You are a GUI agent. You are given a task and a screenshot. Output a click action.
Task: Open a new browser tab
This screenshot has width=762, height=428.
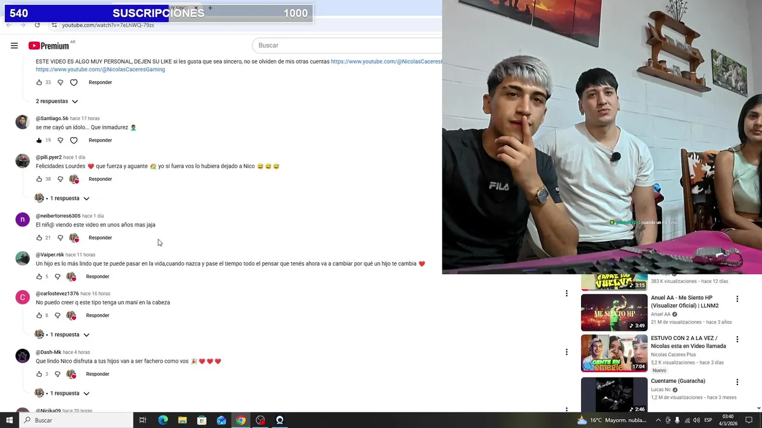[x=210, y=8]
